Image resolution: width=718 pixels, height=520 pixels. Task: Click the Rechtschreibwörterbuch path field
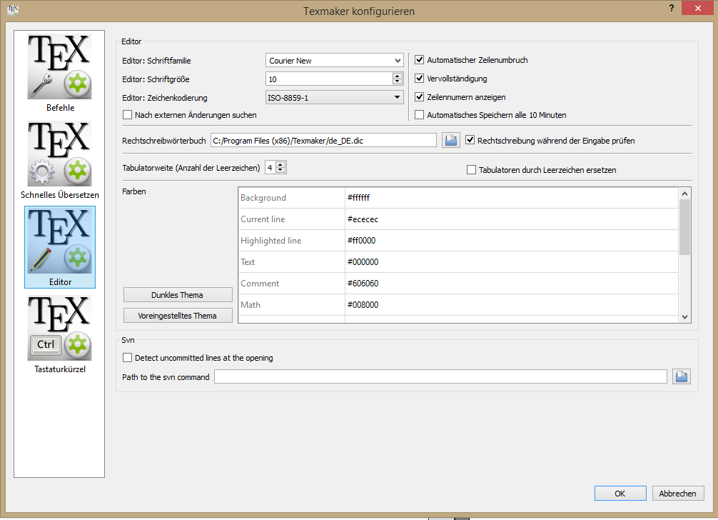point(323,140)
